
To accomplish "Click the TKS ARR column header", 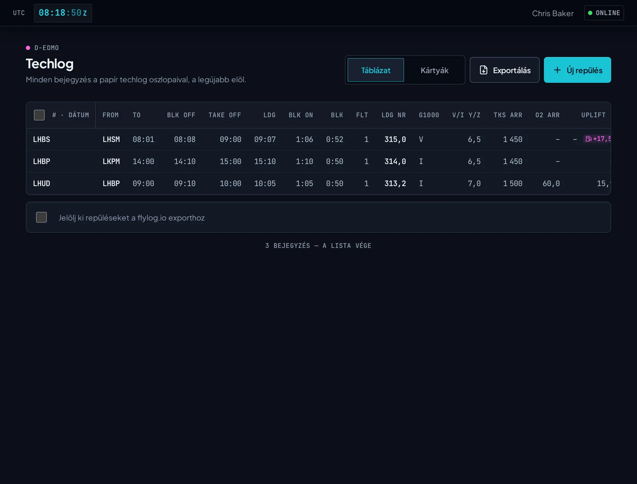I will [x=508, y=115].
